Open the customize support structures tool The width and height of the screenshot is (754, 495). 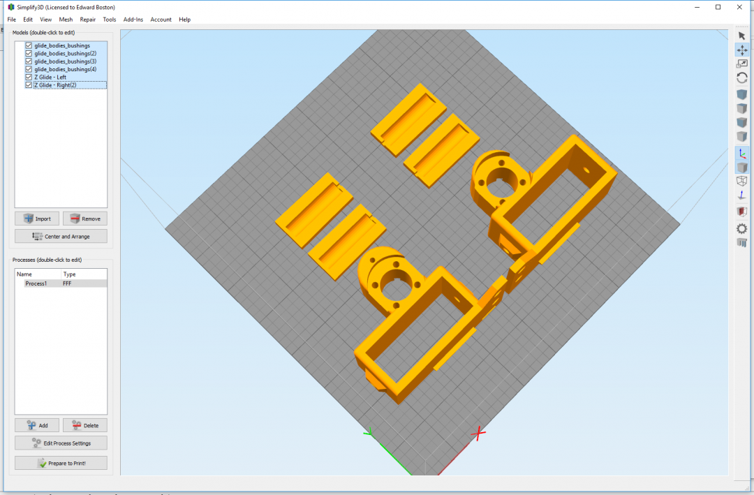[x=742, y=243]
